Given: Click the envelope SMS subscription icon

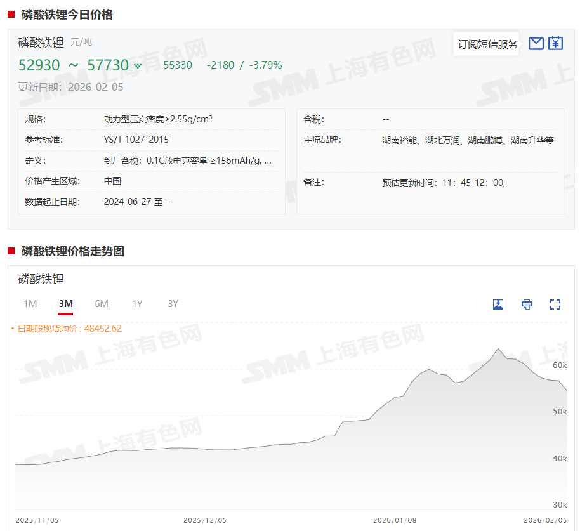Looking at the screenshot, I should [x=536, y=43].
